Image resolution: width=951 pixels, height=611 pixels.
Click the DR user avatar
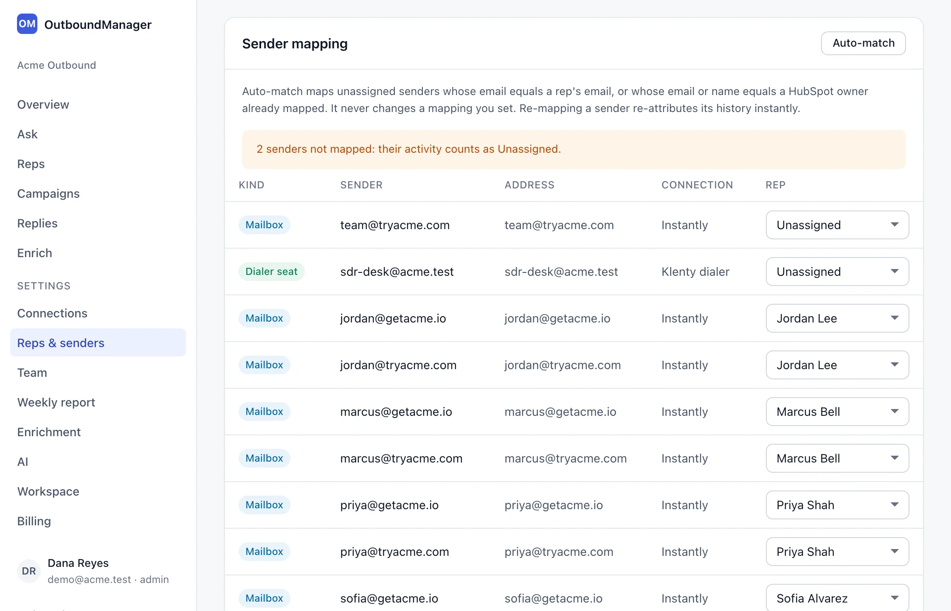point(29,571)
